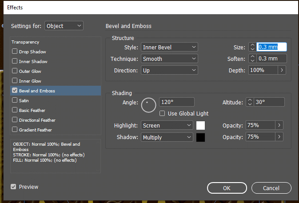Screen dimensions: 299x203
Task: Open the Settings for Object dropdown
Action: (64, 26)
